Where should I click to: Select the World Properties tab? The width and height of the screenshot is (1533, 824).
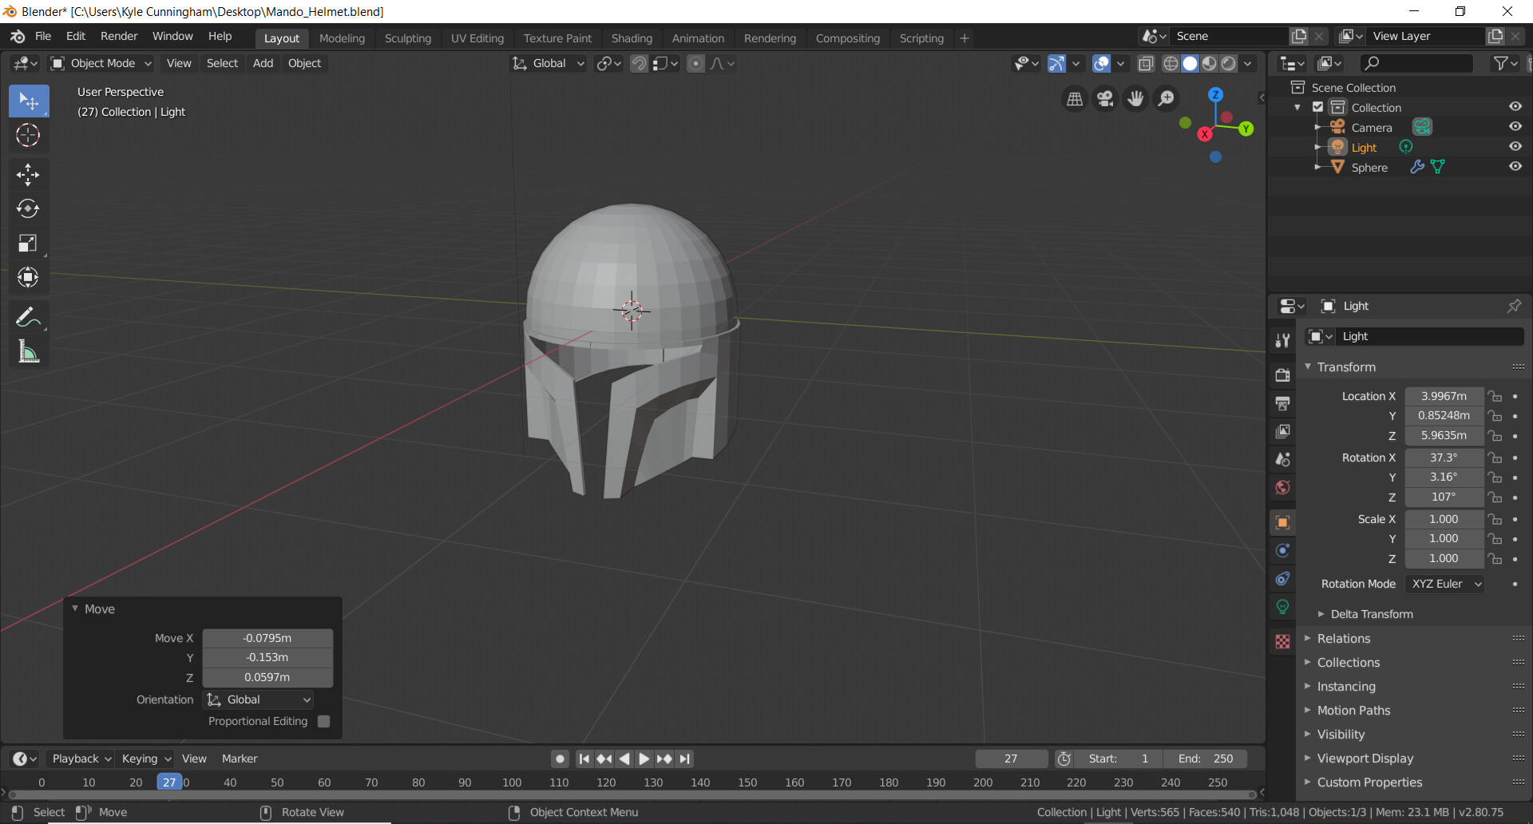point(1283,488)
